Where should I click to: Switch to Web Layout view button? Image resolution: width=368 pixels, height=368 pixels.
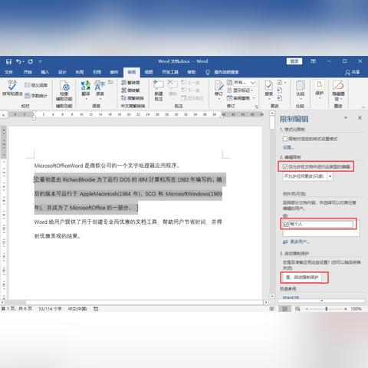(297, 309)
